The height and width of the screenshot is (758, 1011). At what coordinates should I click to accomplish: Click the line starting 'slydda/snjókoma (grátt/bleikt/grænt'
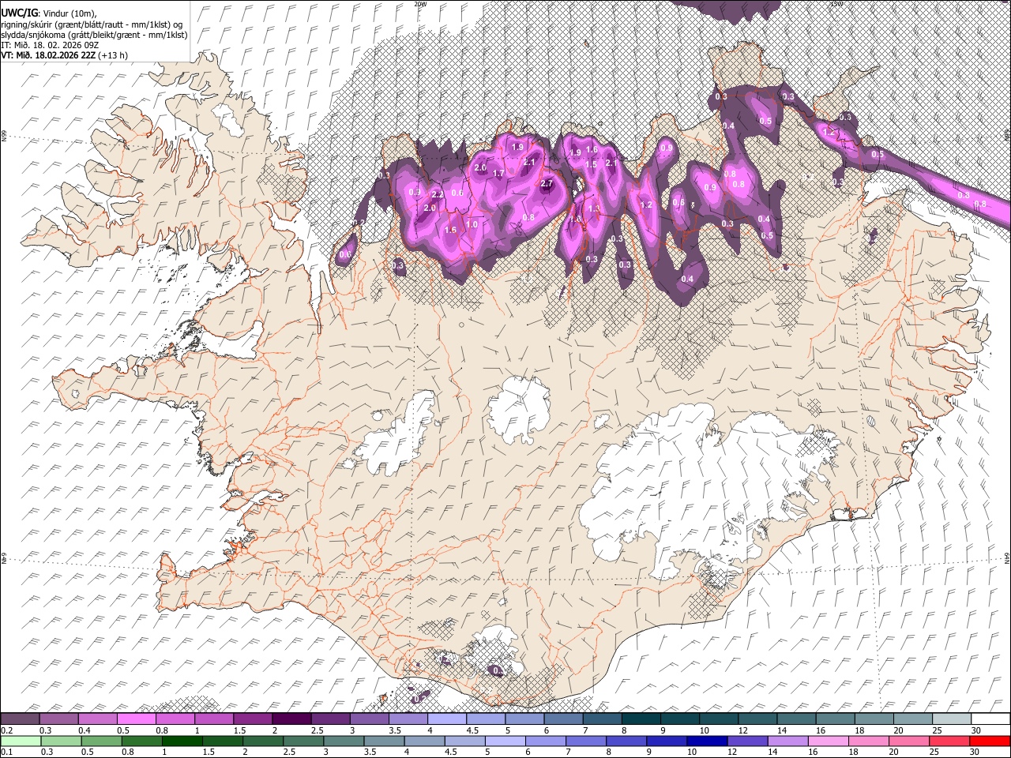click(x=94, y=35)
